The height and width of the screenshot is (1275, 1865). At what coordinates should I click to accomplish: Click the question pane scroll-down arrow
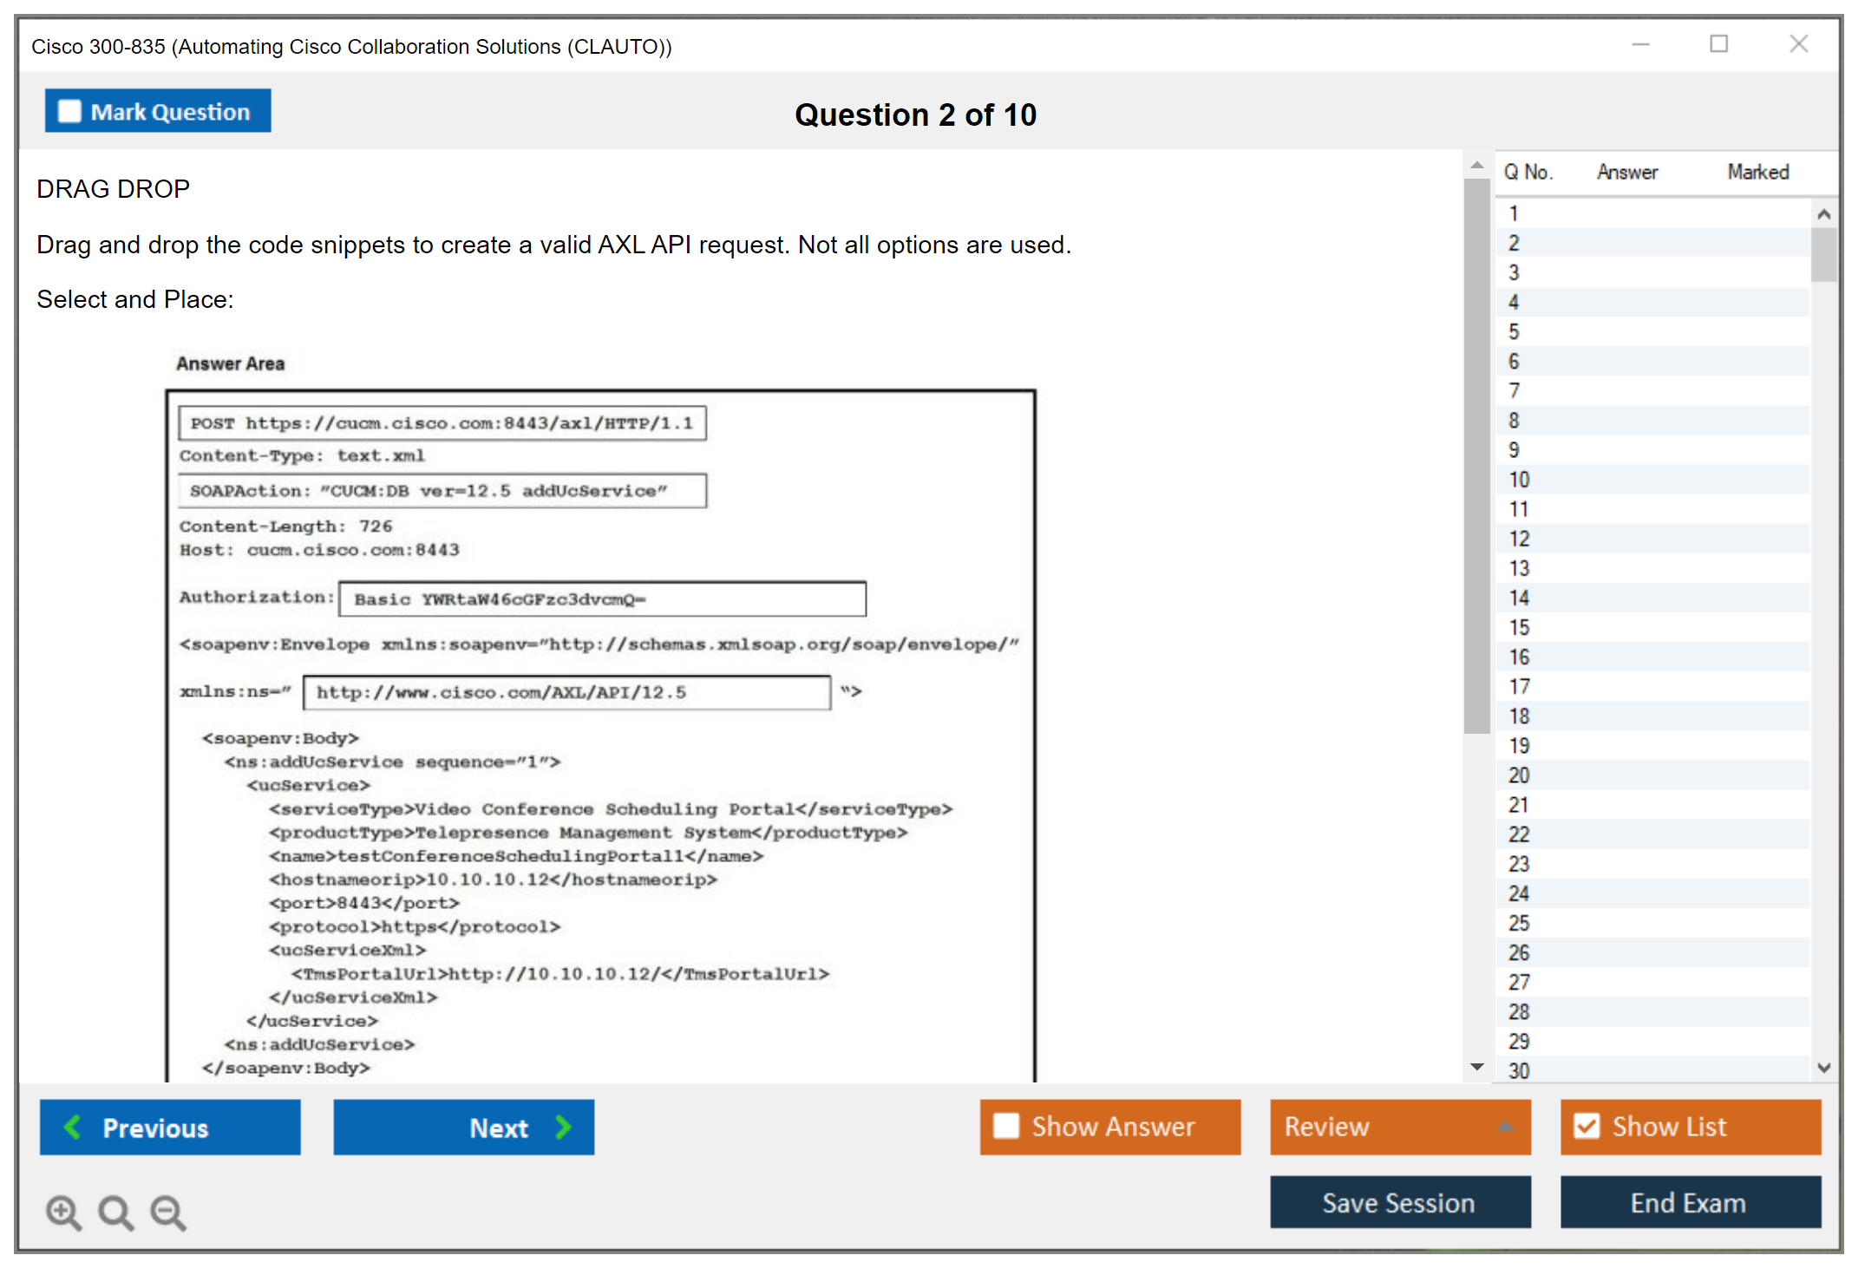(x=1476, y=1067)
